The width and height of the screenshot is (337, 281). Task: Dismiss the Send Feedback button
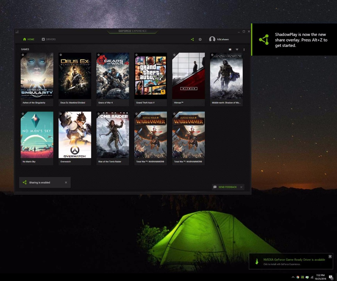coord(241,187)
